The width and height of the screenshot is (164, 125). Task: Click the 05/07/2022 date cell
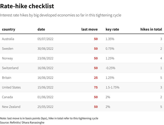click(x=45, y=39)
